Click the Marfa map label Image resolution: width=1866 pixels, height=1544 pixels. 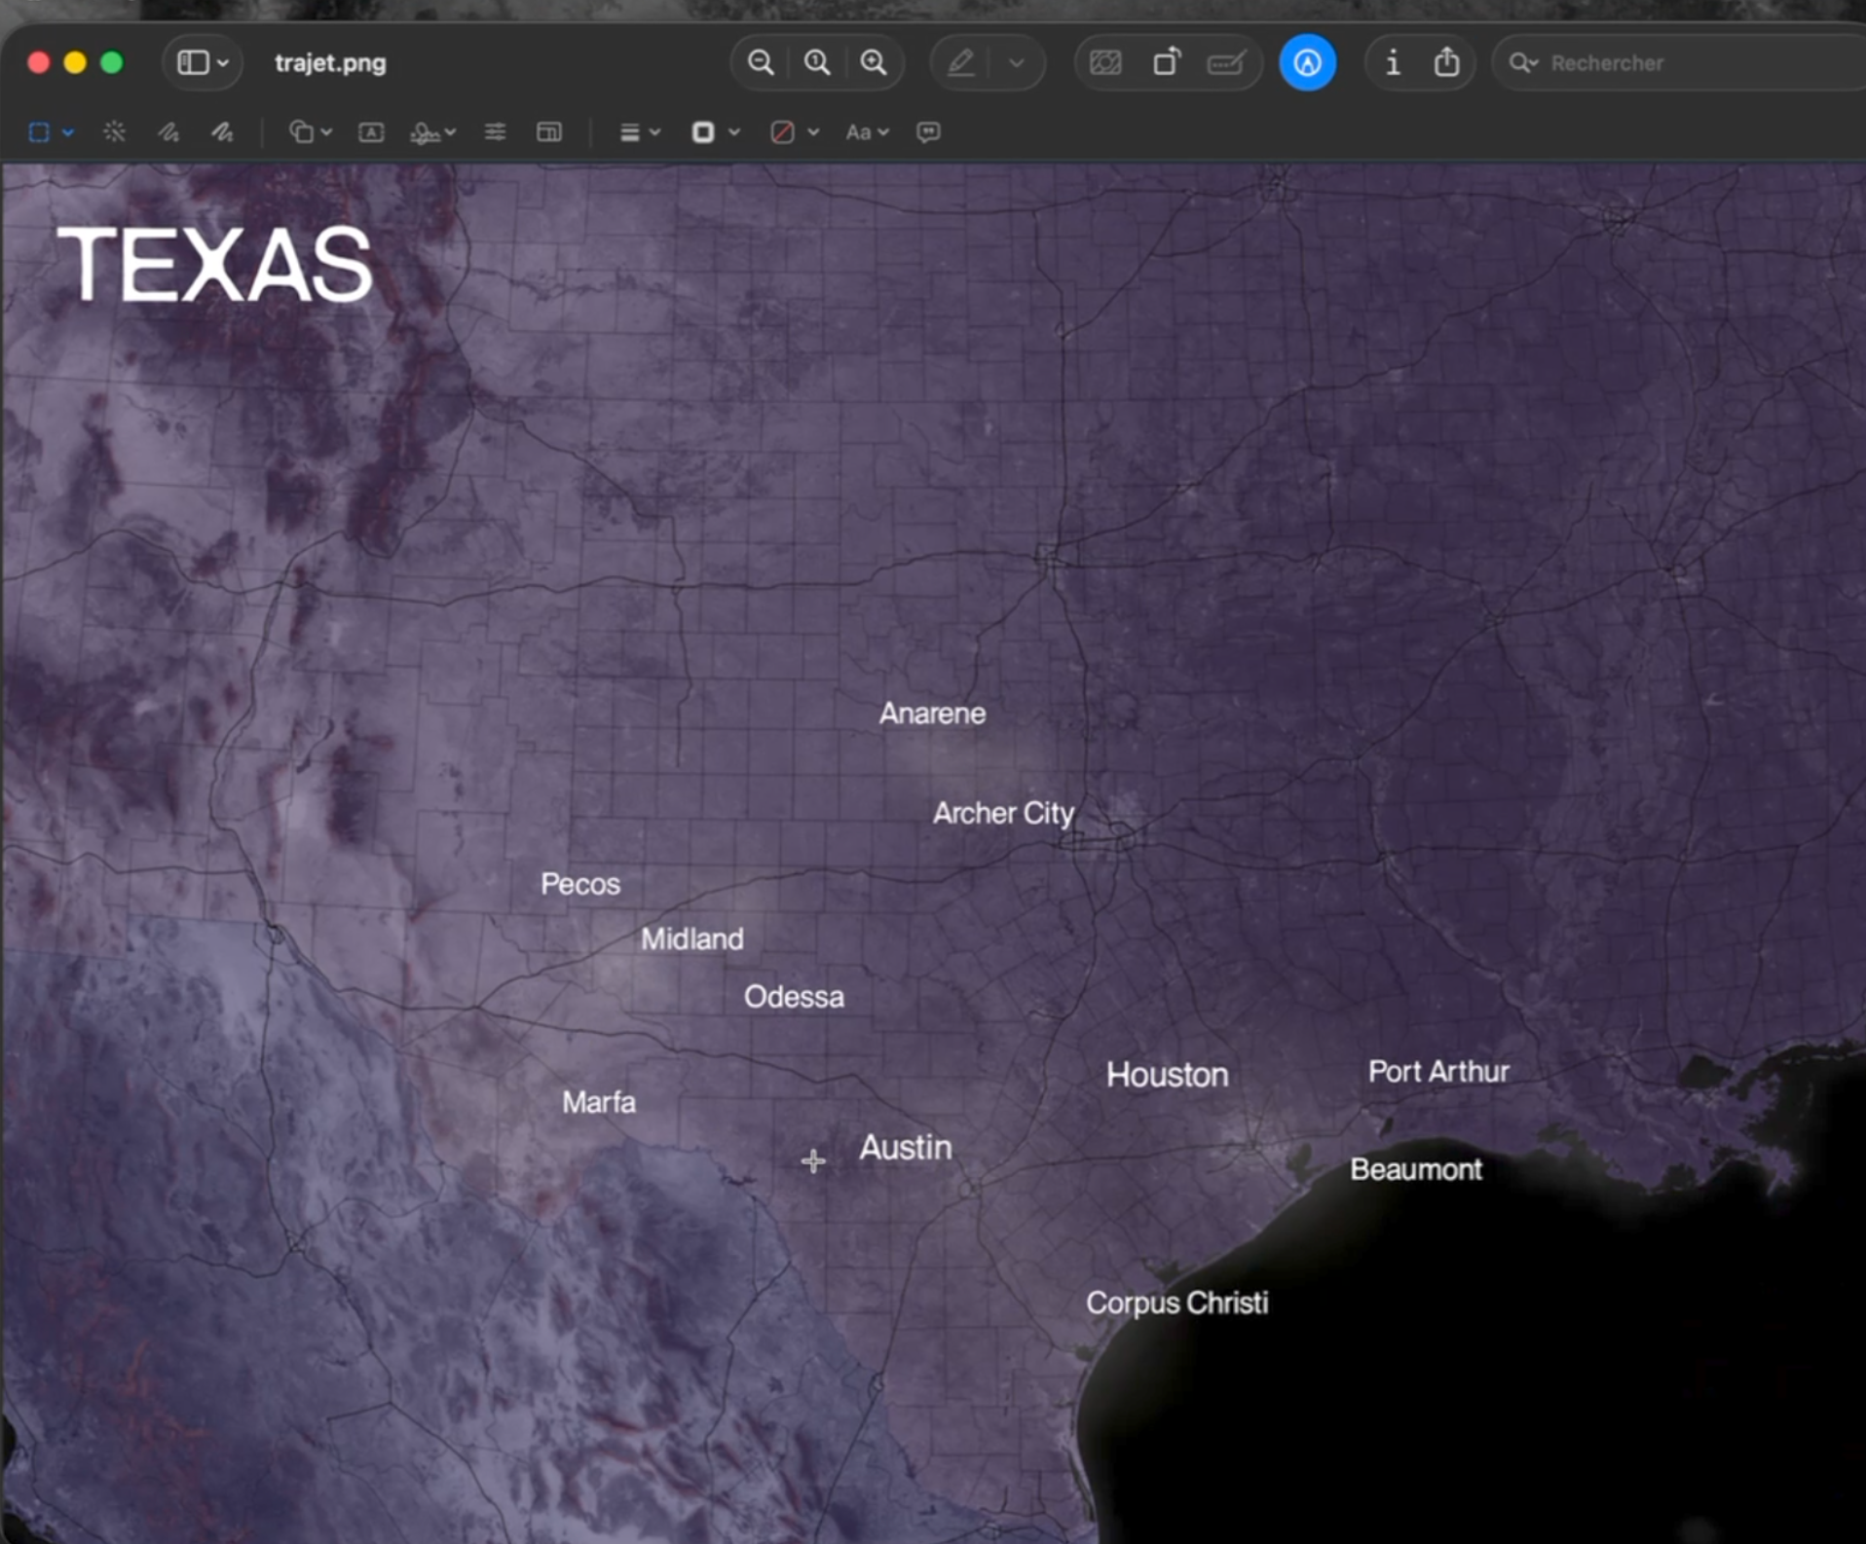(x=599, y=1102)
